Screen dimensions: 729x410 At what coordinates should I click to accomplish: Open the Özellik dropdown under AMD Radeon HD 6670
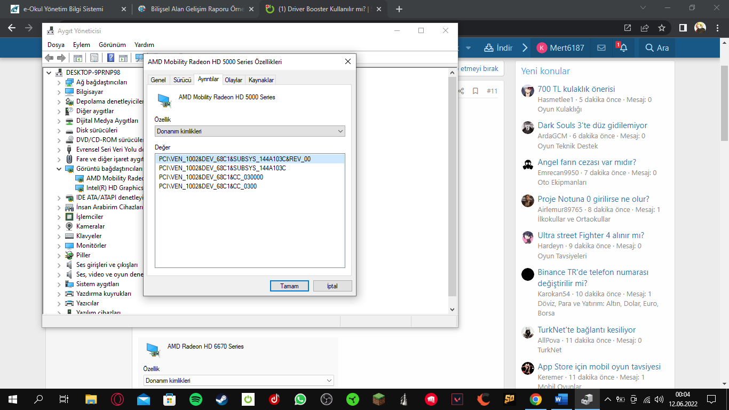(239, 381)
